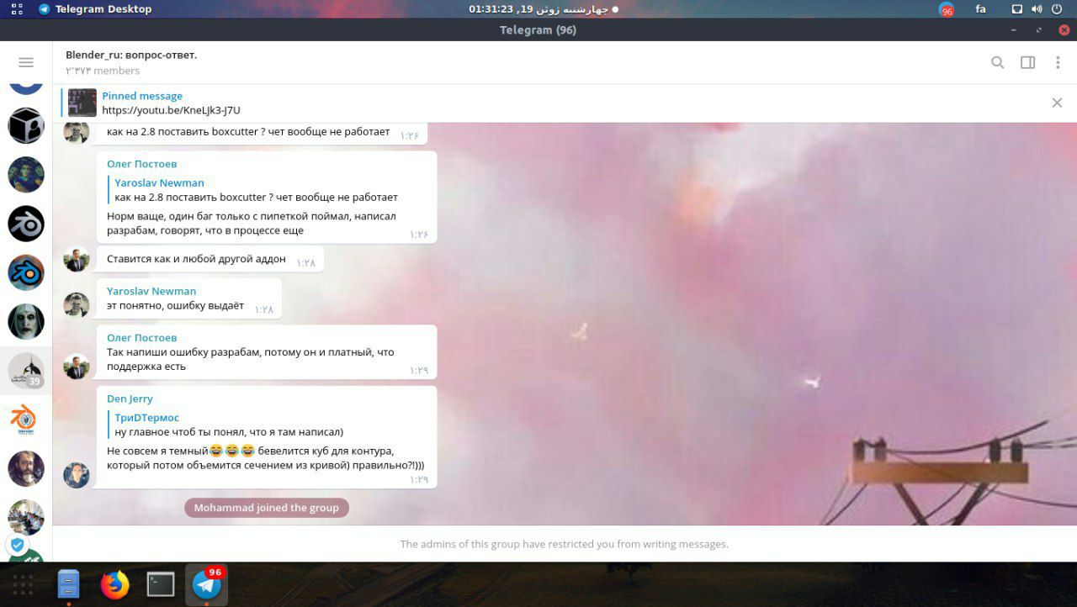1077x607 pixels.
Task: Click Олег Постоев name above 'Так напиши ошибку'
Action: [x=141, y=338]
